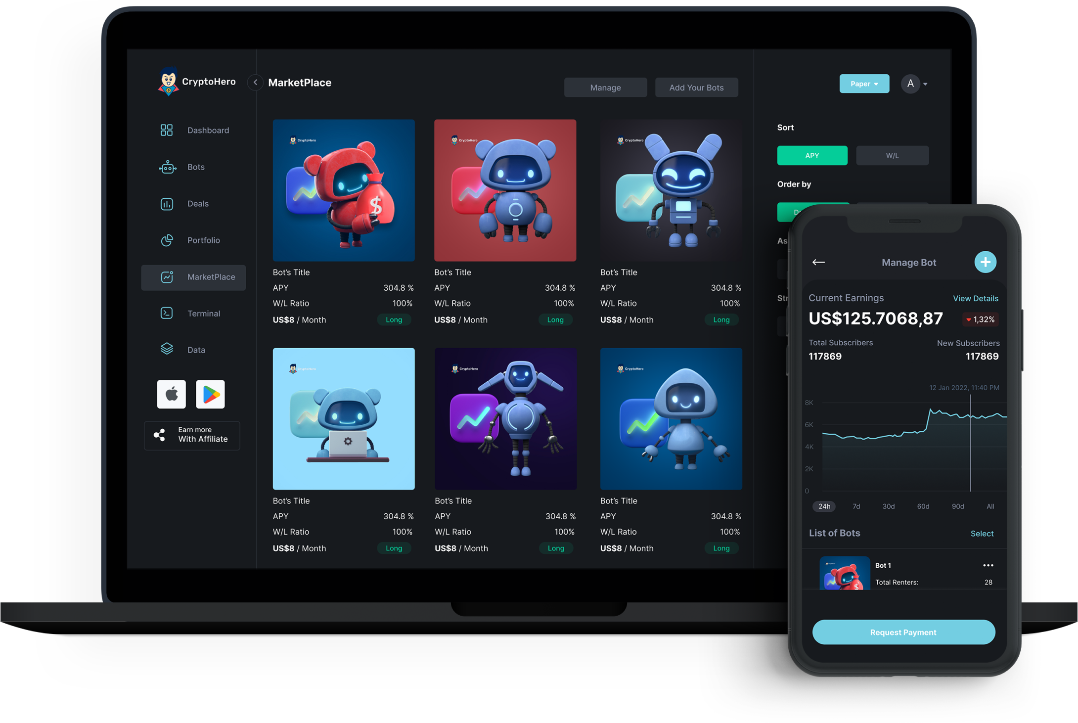Image resolution: width=1078 pixels, height=723 pixels.
Task: Click the Request Payment button
Action: tap(902, 632)
